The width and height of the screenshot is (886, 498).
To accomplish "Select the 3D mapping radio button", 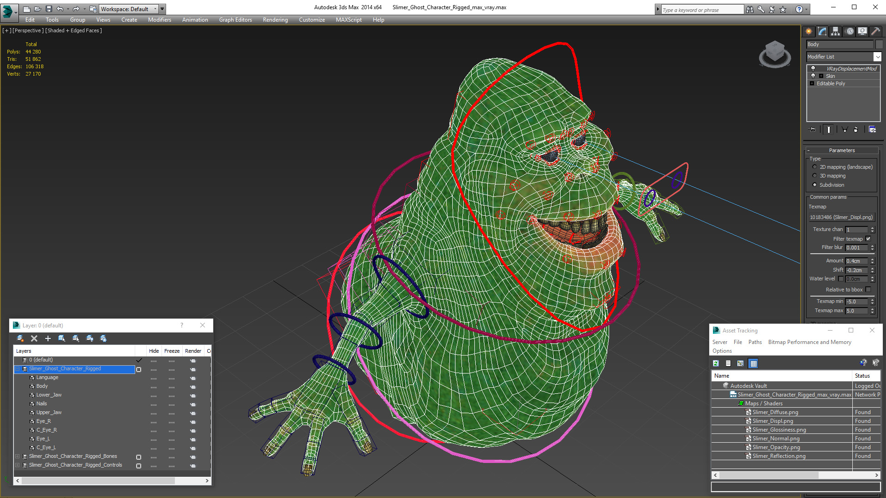I will point(814,176).
